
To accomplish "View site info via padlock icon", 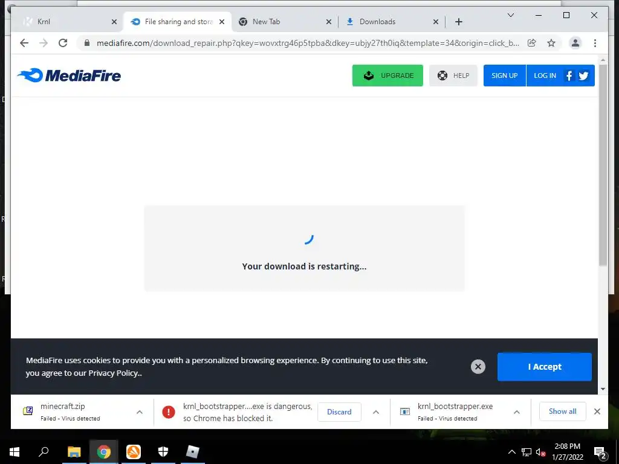I will [x=87, y=43].
